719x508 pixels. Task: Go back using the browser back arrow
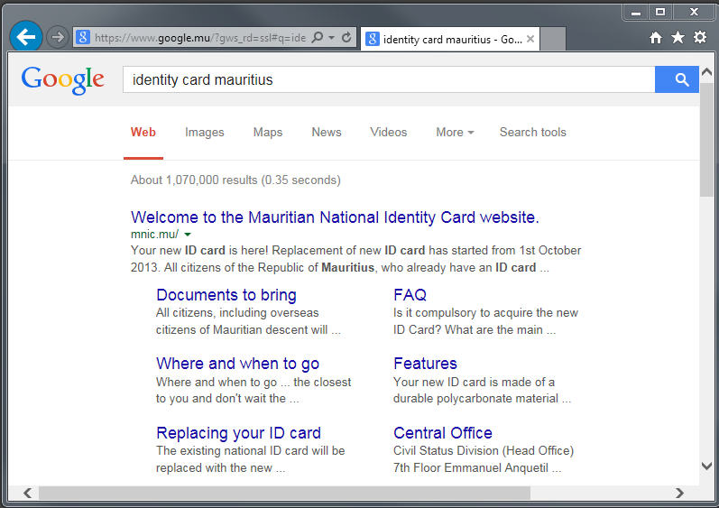point(26,37)
